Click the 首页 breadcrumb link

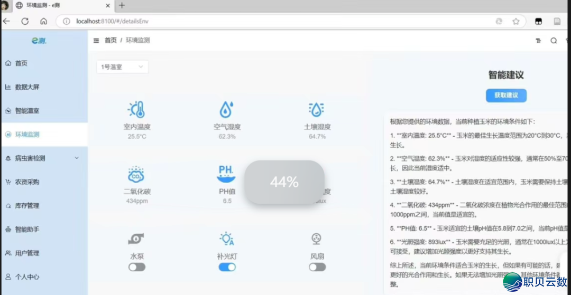[110, 41]
